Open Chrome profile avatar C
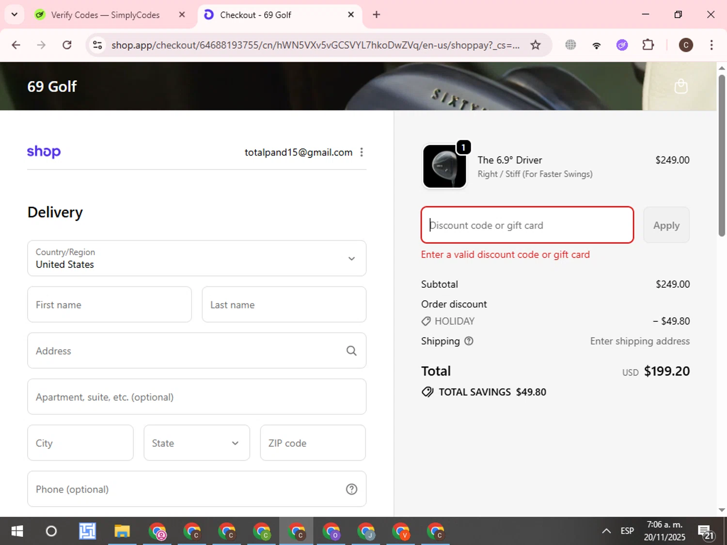The height and width of the screenshot is (545, 727). 686,45
